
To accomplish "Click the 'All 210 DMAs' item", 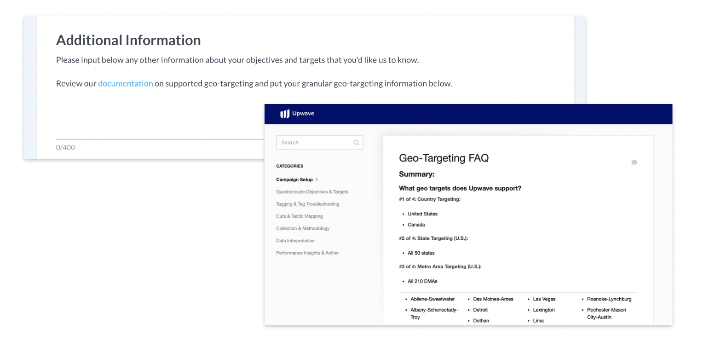I will pos(422,281).
